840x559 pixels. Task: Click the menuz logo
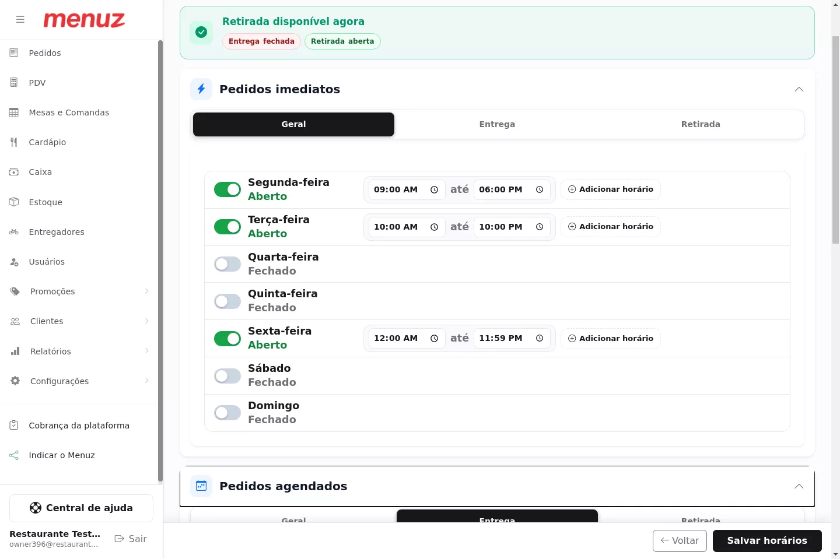coord(84,20)
